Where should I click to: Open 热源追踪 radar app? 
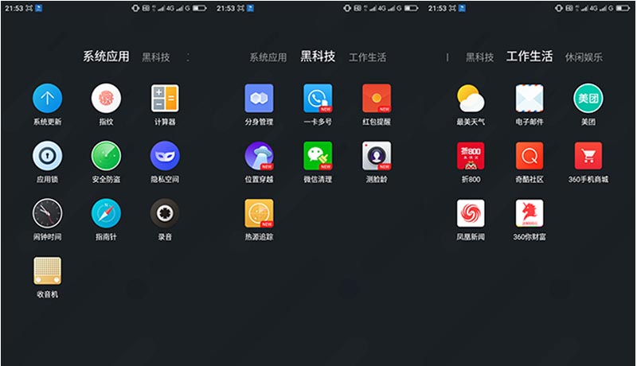(260, 213)
